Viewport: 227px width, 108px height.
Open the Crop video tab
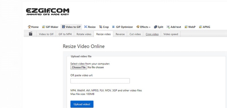click(152, 34)
